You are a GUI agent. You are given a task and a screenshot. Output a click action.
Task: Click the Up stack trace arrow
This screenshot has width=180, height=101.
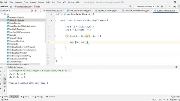(x=4, y=71)
